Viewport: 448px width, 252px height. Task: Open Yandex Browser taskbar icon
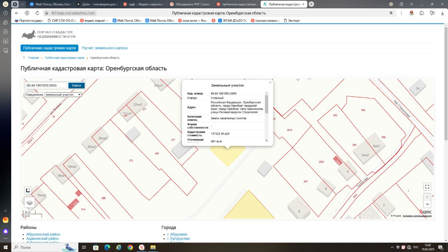pos(142,247)
